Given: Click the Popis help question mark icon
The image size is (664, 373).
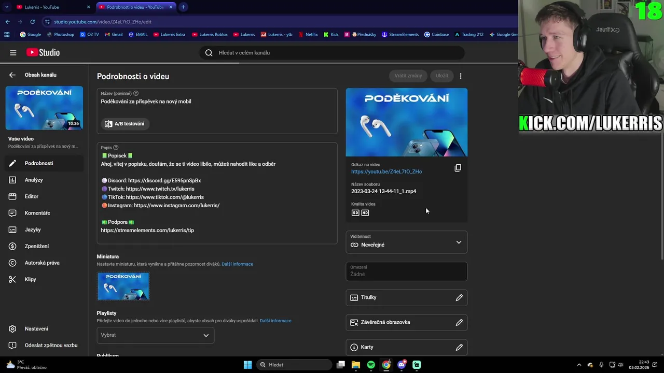Looking at the screenshot, I should tap(116, 148).
